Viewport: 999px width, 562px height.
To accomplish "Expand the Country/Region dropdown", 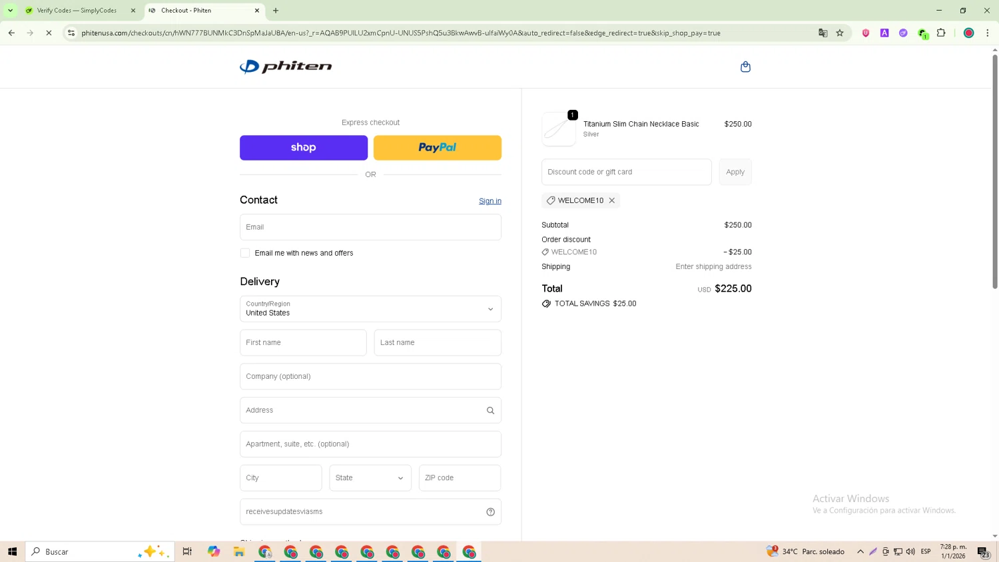I will click(370, 309).
